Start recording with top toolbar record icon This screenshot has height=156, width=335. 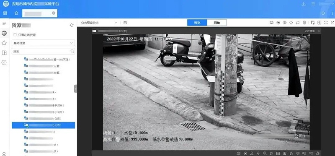coord(278,23)
